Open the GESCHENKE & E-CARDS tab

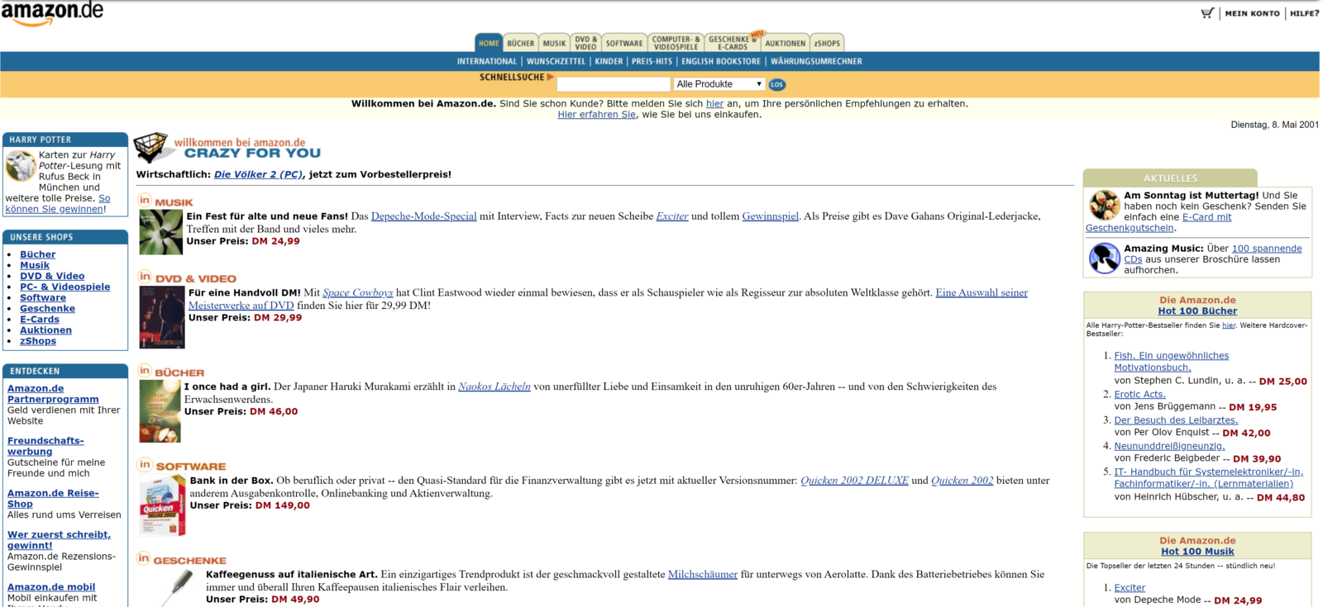point(733,43)
